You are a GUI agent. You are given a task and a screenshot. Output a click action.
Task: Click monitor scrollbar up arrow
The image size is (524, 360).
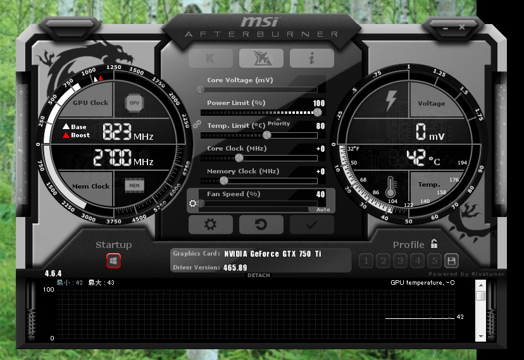(480, 285)
